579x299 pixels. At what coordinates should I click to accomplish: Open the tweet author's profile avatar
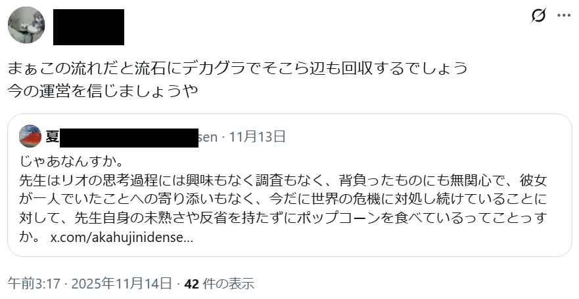26,26
